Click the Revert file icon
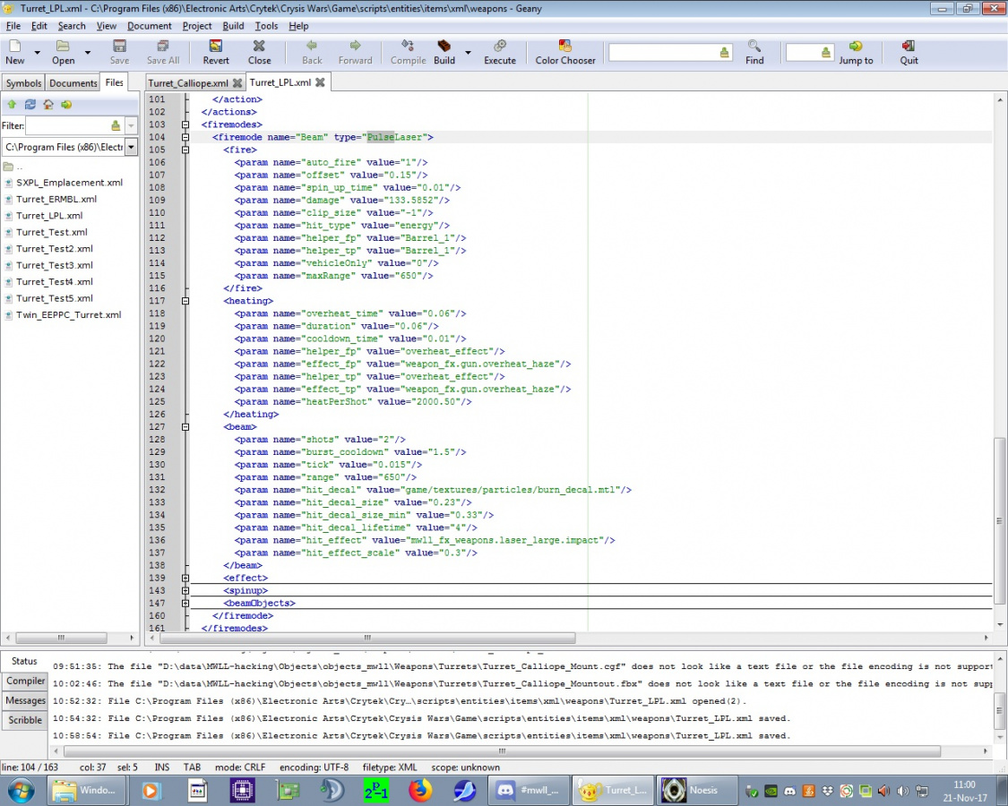1008x806 pixels. pyautogui.click(x=216, y=47)
